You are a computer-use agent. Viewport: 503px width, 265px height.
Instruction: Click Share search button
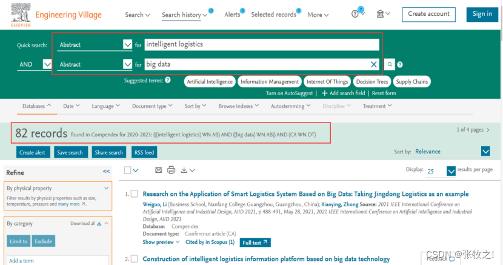tap(108, 152)
